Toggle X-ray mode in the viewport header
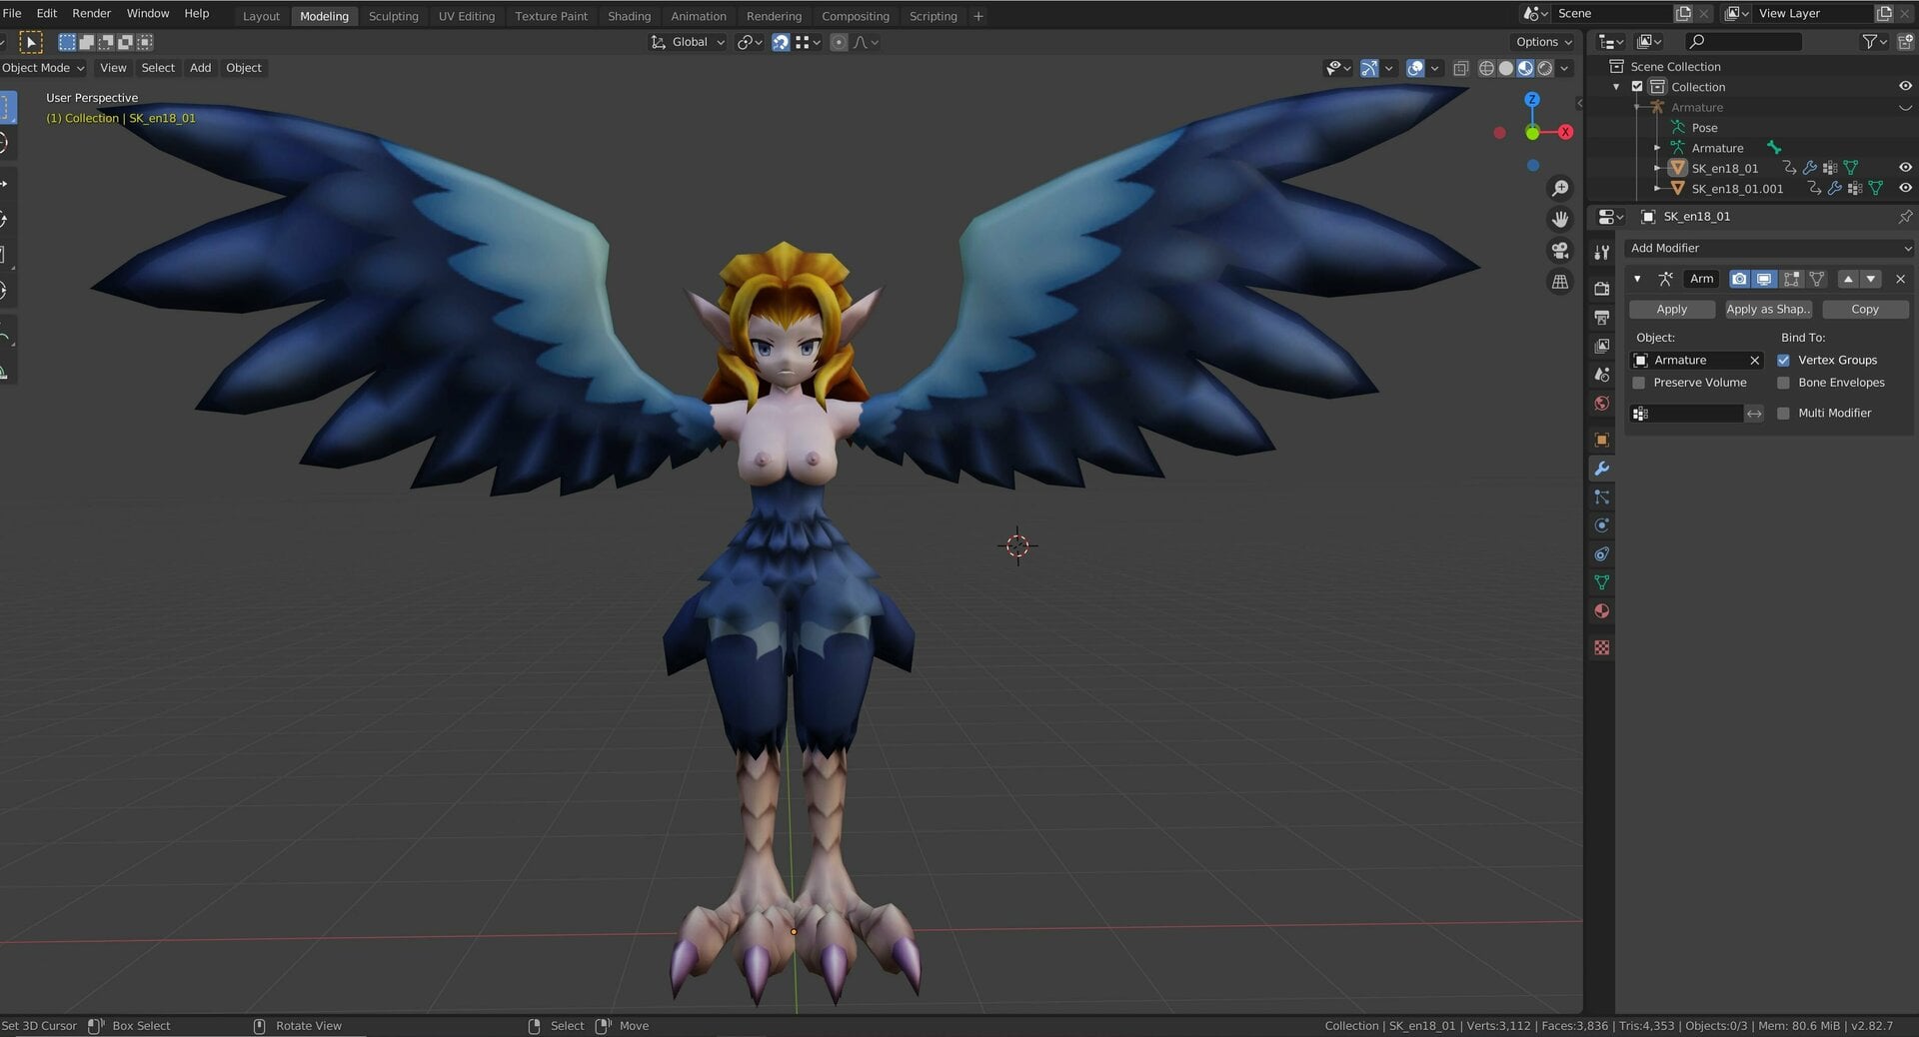1919x1037 pixels. tap(1460, 68)
